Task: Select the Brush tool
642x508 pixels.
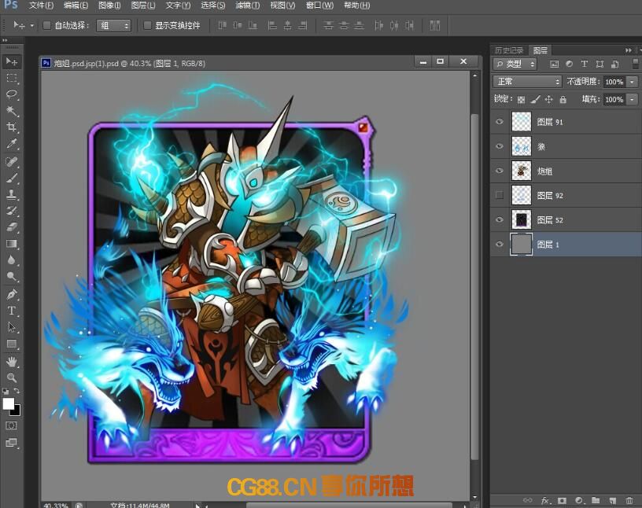Action: tap(12, 178)
